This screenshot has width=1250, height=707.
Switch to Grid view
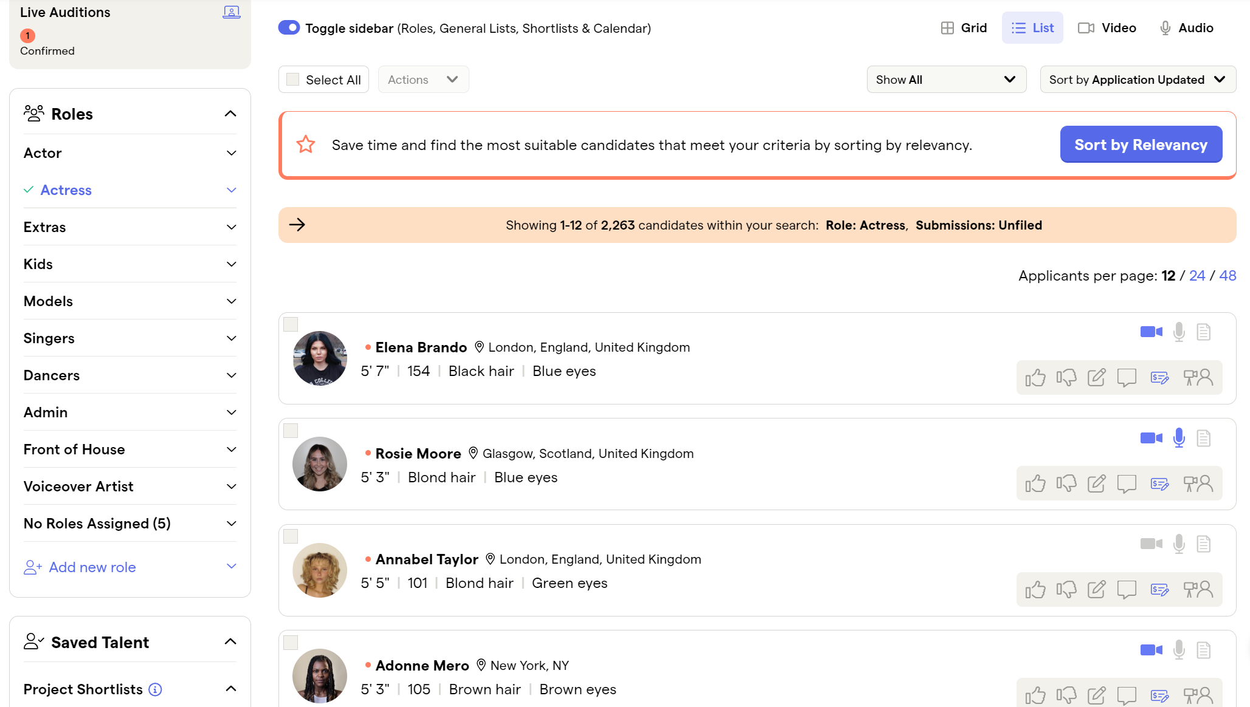(x=964, y=27)
